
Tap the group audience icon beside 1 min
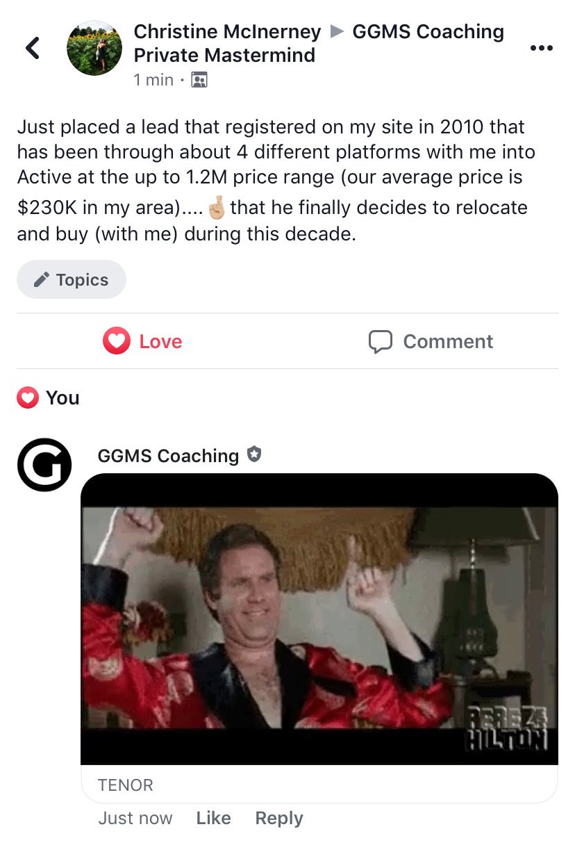[x=199, y=80]
